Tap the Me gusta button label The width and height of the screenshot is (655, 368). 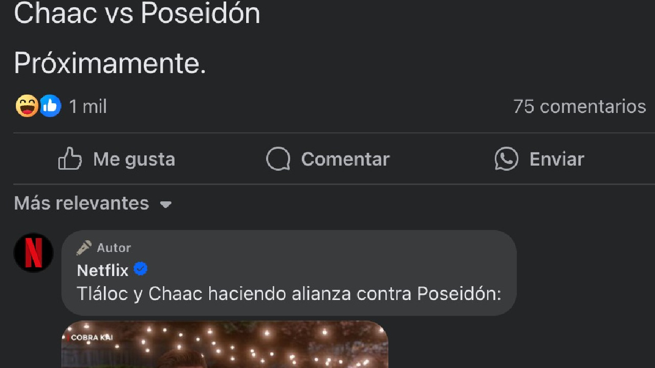134,159
